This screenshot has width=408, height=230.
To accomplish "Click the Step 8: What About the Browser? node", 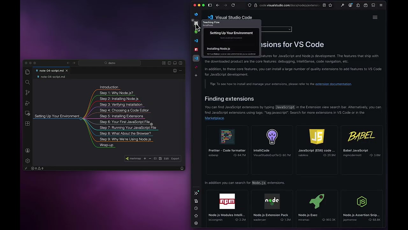I will [125, 134].
